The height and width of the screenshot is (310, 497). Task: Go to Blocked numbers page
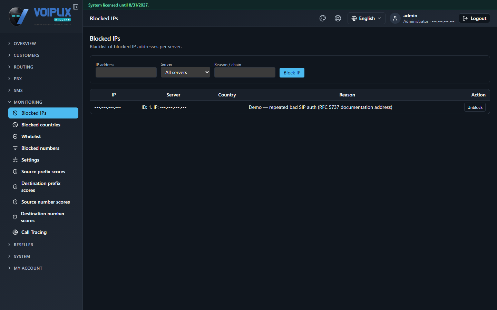pos(43,148)
